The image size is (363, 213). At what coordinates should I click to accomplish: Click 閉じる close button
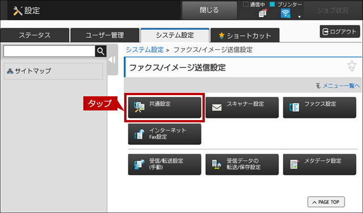pyautogui.click(x=209, y=10)
